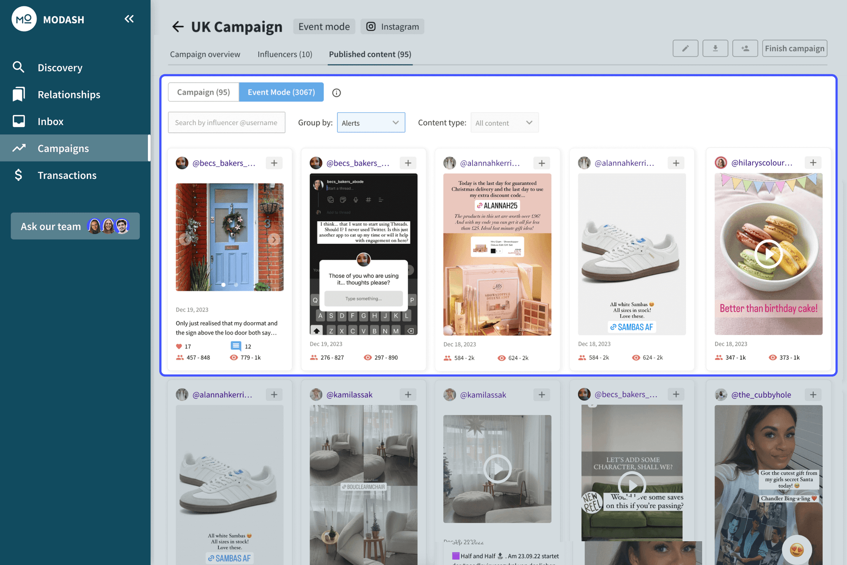Click the info icon beside Event Mode
Viewport: 847px width, 565px height.
point(336,93)
